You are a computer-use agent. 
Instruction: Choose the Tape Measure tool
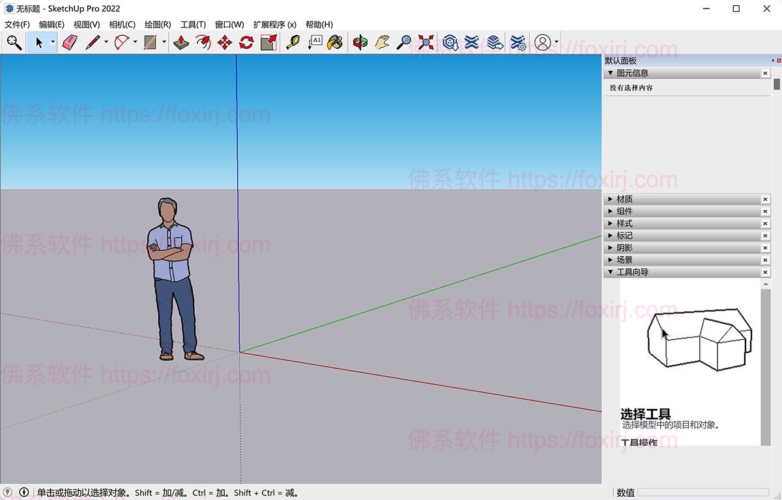click(293, 43)
